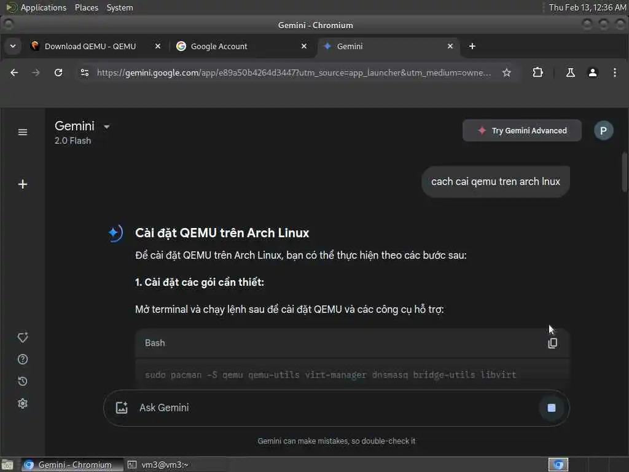Expand the Gemini model selector dropdown

[x=106, y=127]
